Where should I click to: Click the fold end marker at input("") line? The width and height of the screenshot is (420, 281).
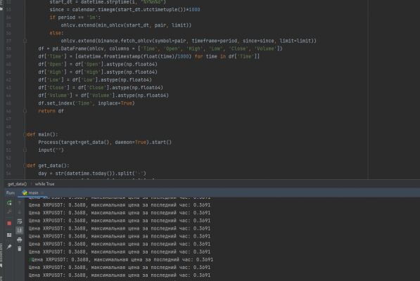tap(25, 150)
